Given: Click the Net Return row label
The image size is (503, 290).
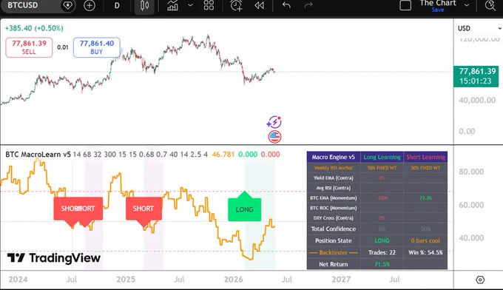Looking at the screenshot, I should 334,264.
